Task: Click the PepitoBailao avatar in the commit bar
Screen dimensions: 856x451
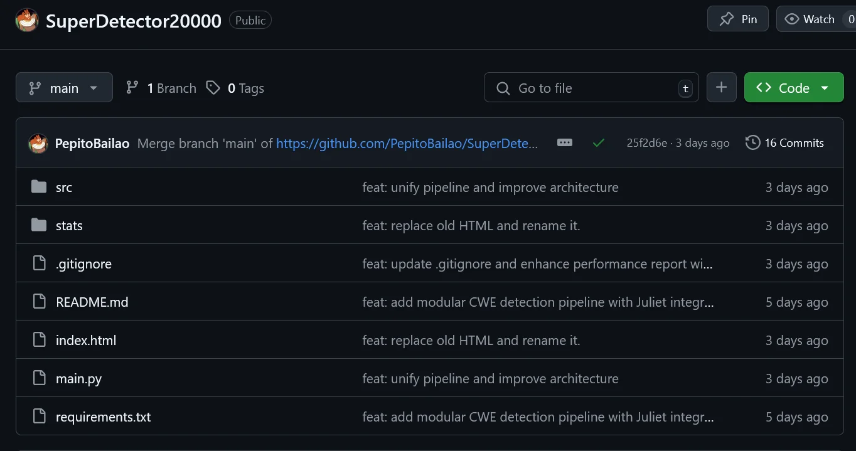Action: (38, 143)
